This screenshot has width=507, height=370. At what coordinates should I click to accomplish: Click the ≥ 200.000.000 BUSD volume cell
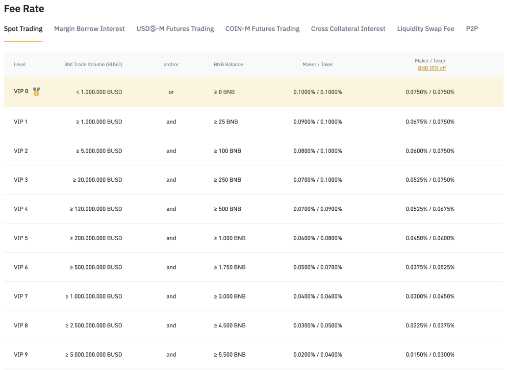(96, 238)
